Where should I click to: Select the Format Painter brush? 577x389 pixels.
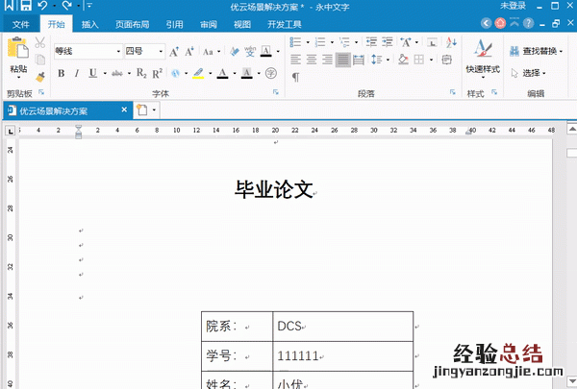pos(40,77)
